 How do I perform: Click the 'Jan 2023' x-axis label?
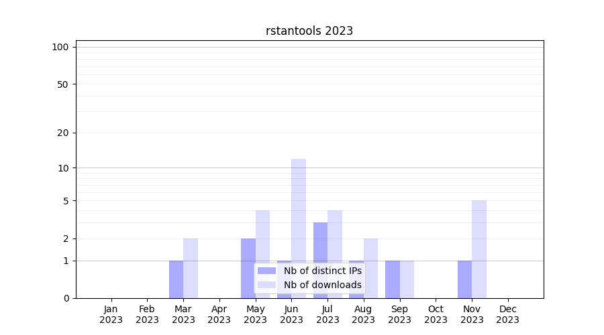pyautogui.click(x=111, y=314)
